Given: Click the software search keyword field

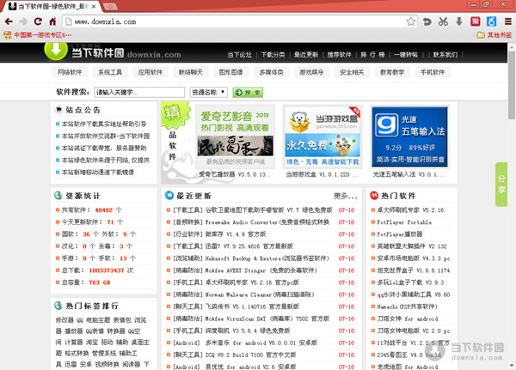Looking at the screenshot, I should pyautogui.click(x=139, y=93).
